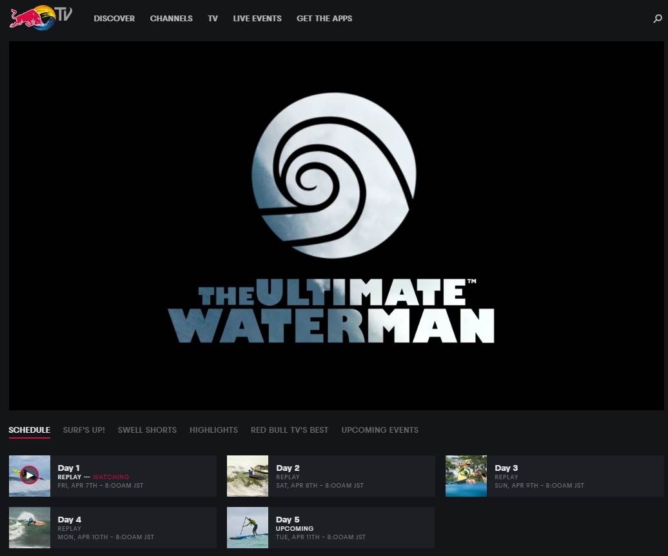This screenshot has width=668, height=556.
Task: Switch to the Surf's Up! tab
Action: coord(84,430)
